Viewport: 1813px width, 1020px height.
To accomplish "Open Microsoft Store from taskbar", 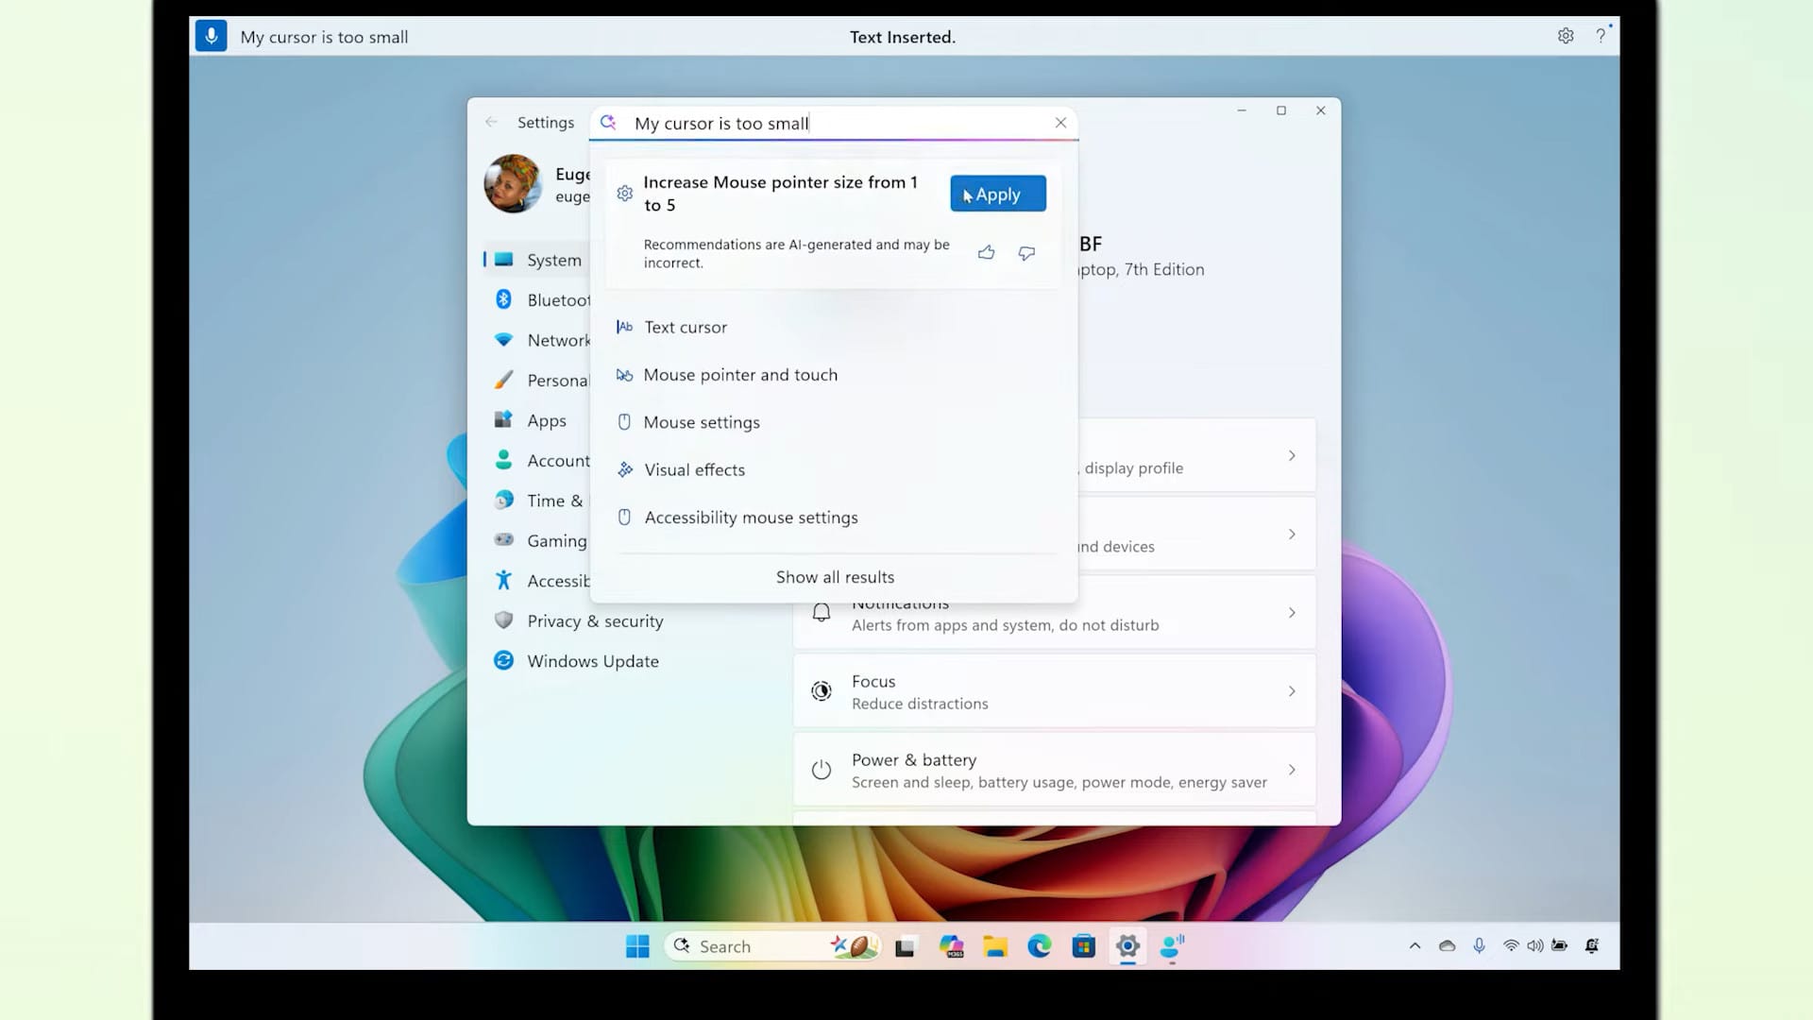I will (x=1083, y=945).
